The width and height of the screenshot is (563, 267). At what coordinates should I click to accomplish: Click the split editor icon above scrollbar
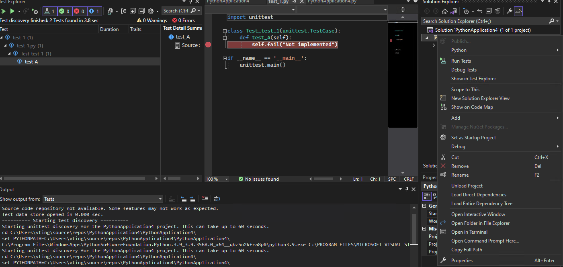coord(403,10)
